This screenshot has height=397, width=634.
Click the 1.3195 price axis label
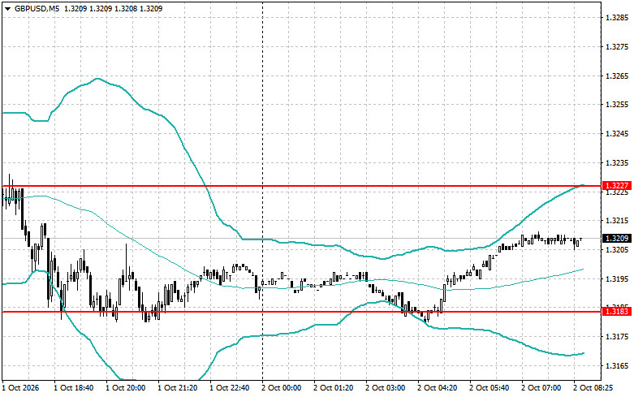(x=617, y=279)
